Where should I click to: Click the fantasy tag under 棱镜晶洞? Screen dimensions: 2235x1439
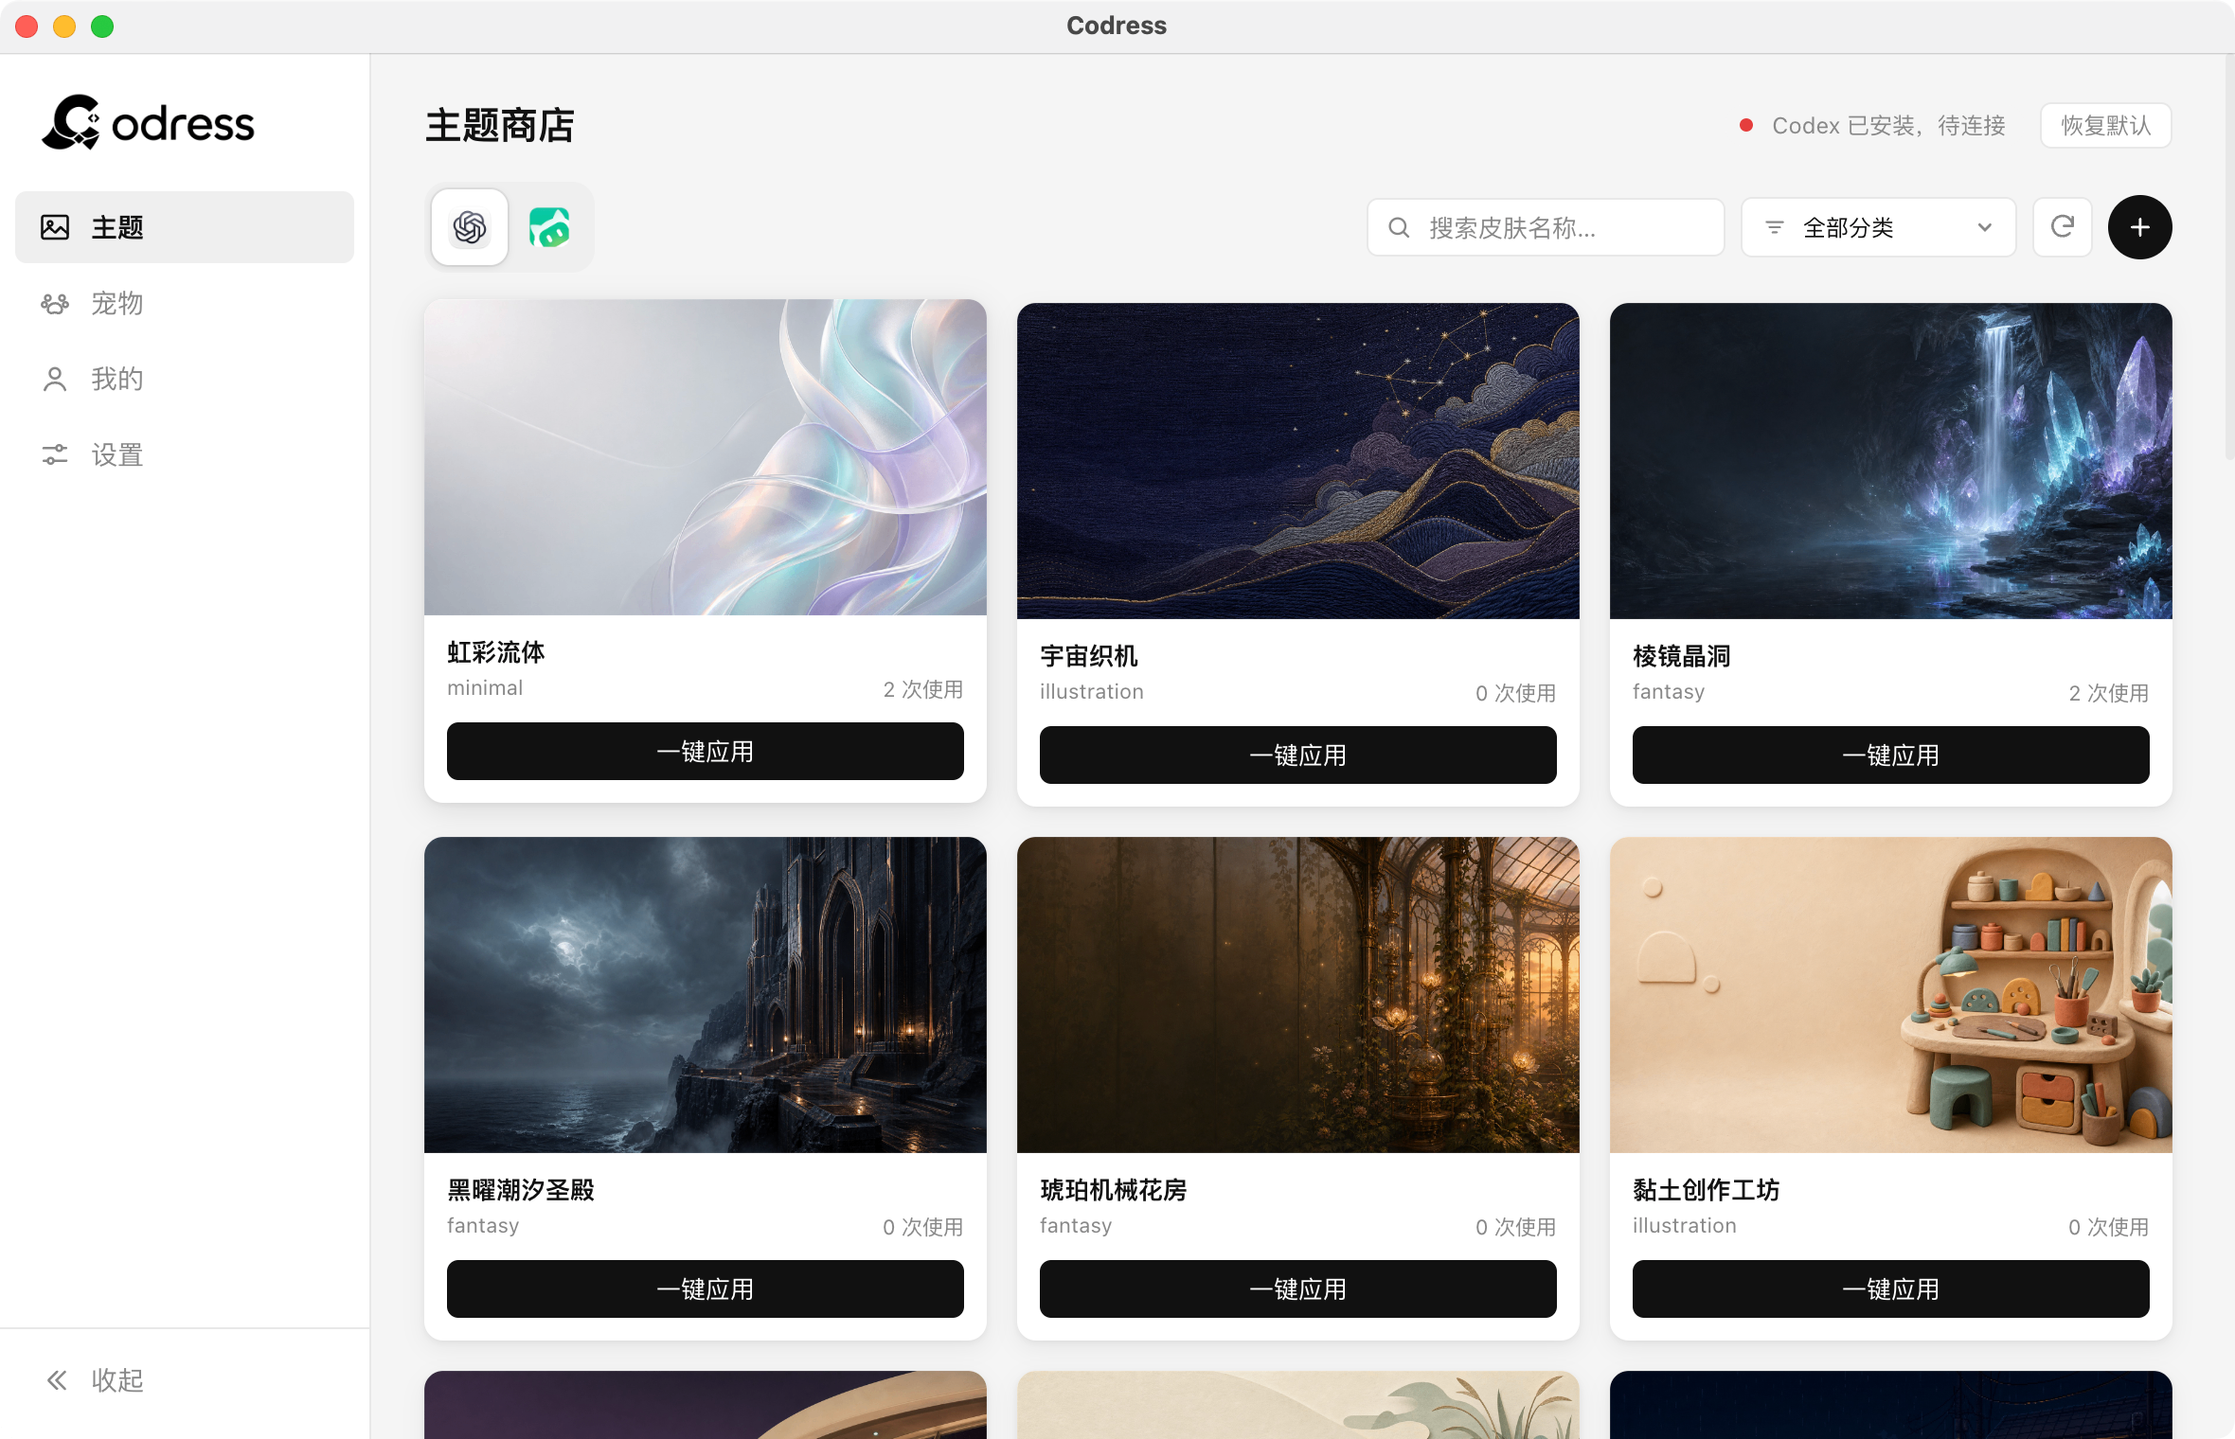coord(1669,692)
